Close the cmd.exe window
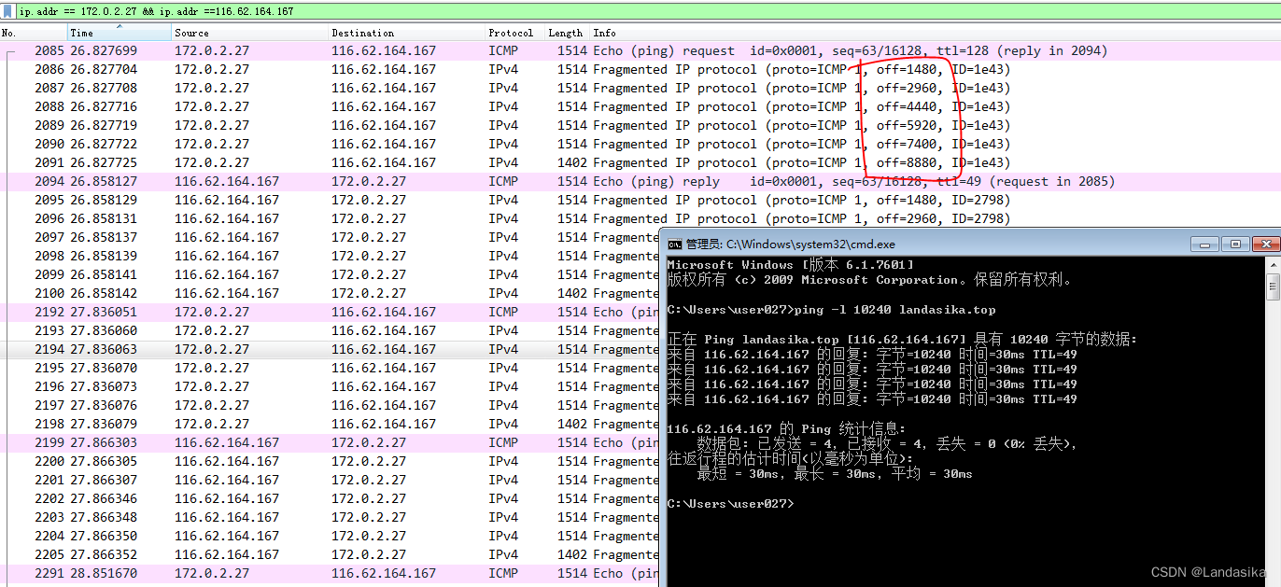This screenshot has height=587, width=1281. click(x=1266, y=244)
